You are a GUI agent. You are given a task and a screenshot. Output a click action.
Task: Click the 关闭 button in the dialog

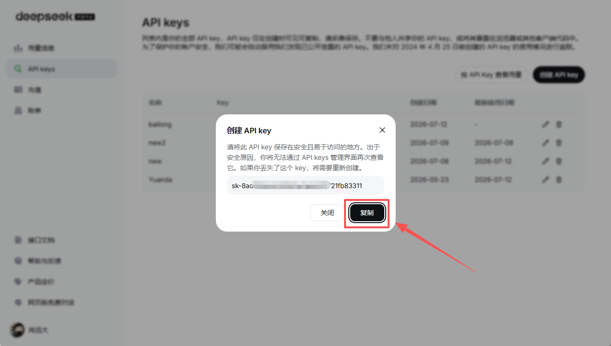(x=327, y=213)
